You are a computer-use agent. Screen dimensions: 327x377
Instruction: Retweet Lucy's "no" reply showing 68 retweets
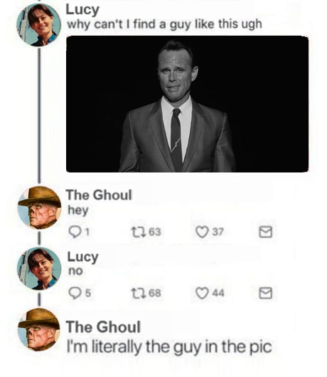(138, 293)
